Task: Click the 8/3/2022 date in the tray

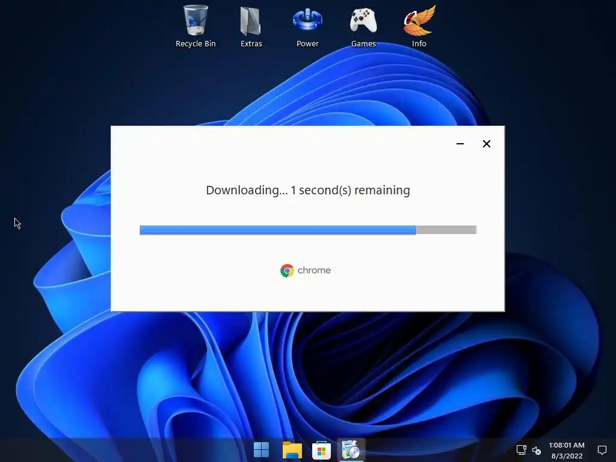Action: point(567,456)
